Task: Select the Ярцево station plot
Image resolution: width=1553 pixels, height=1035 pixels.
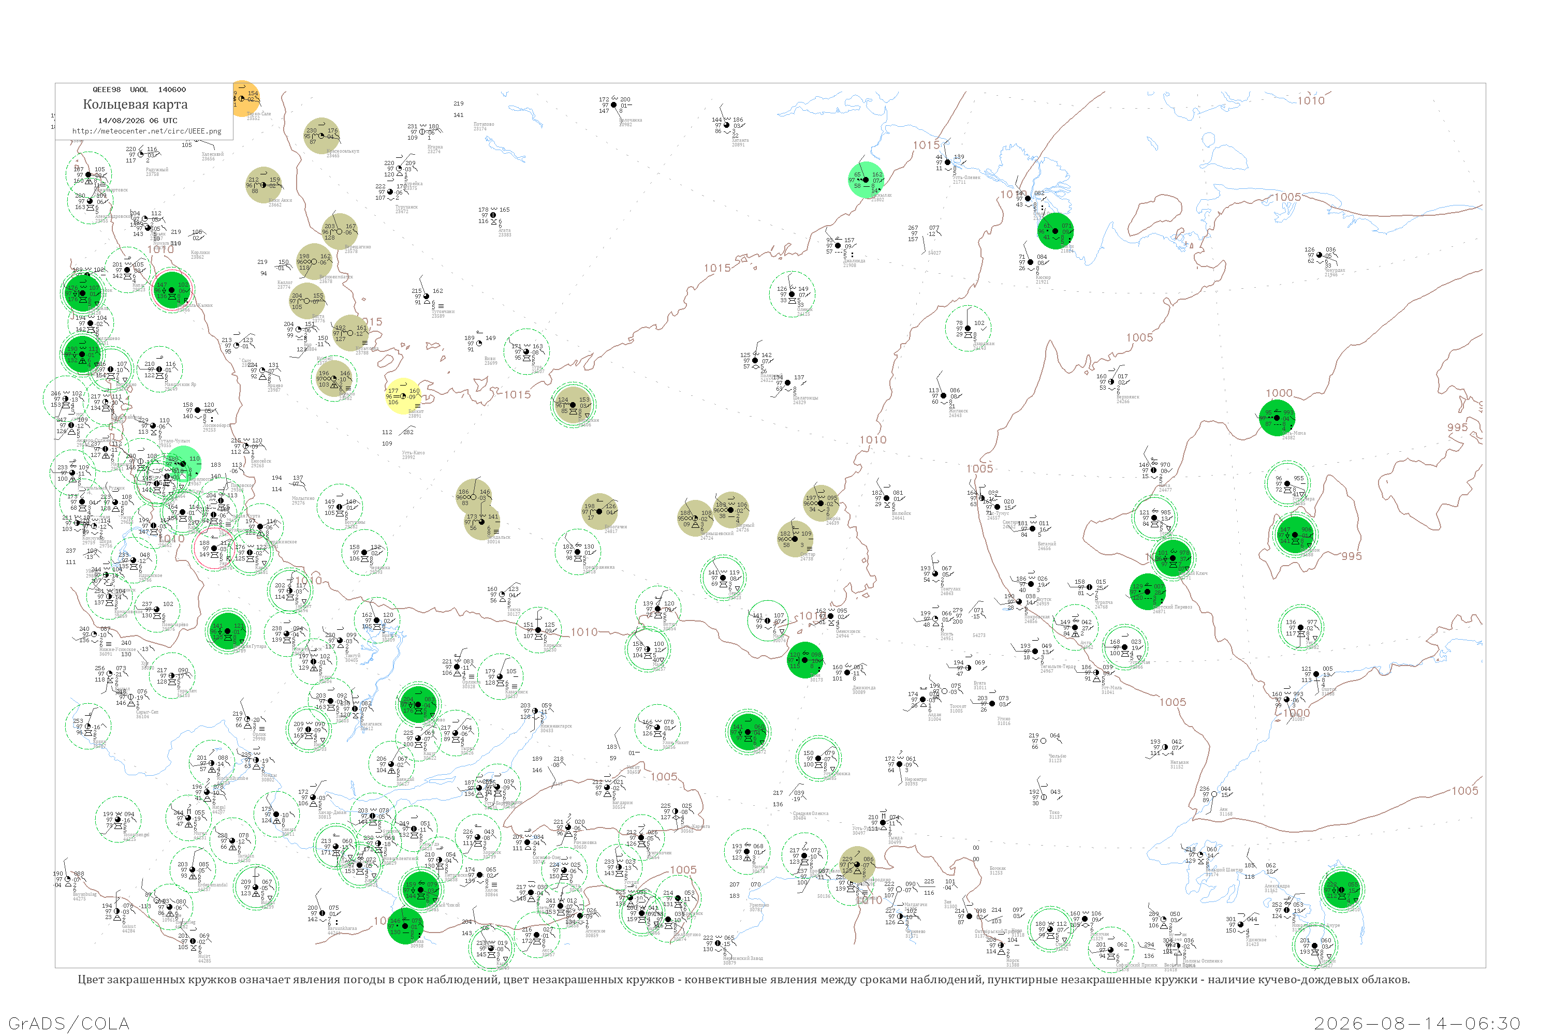Action: (x=262, y=371)
